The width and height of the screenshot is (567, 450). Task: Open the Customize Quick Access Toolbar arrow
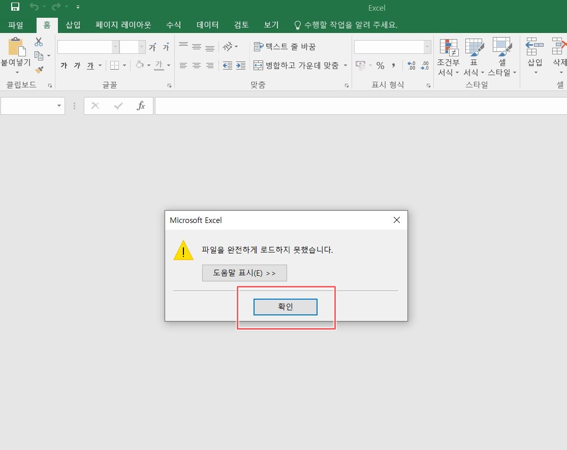(78, 7)
